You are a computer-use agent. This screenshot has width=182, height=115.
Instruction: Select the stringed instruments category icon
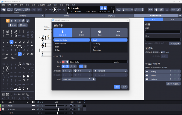tap(63, 33)
